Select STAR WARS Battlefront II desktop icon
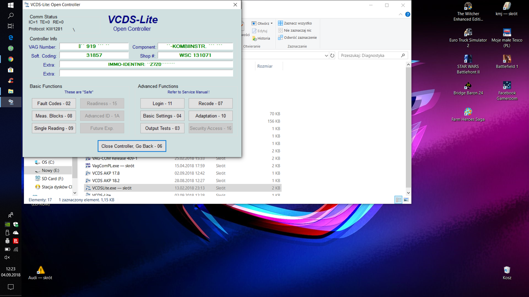Image resolution: width=529 pixels, height=297 pixels. 468,64
